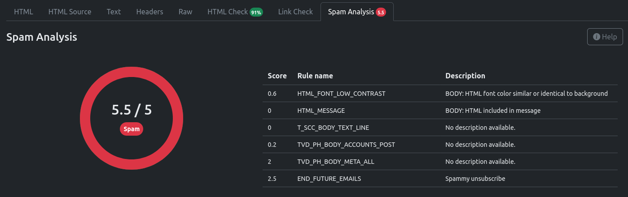628x197 pixels.
Task: Switch to the Raw tab
Action: point(185,12)
